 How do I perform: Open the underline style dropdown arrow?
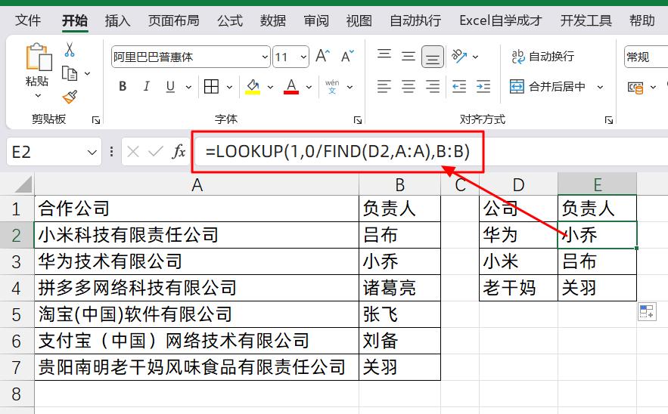(x=188, y=87)
